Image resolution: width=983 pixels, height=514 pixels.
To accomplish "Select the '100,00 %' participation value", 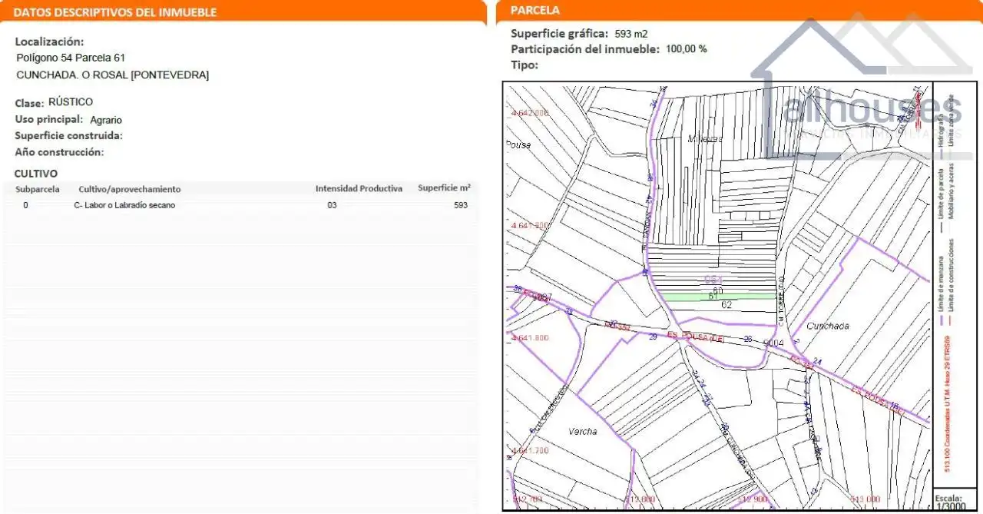I will (687, 48).
